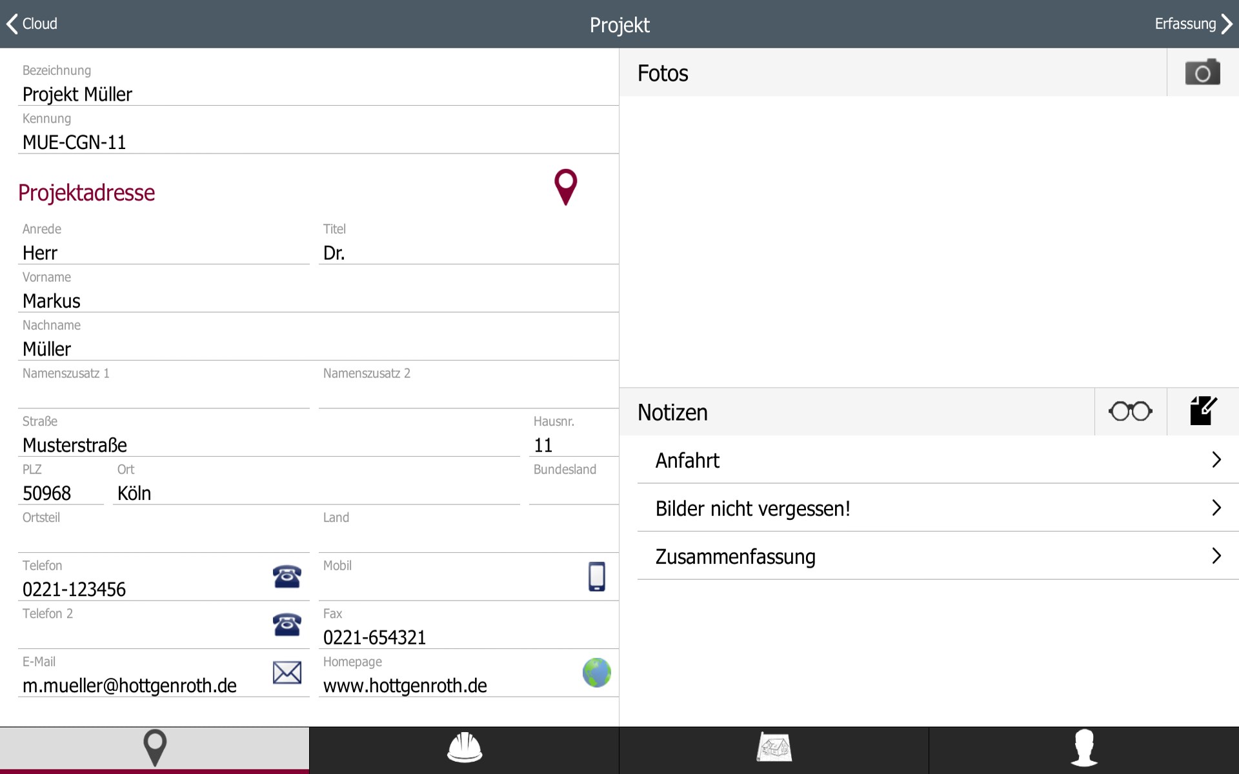The image size is (1239, 774).
Task: Expand the Anfahrt note
Action: [x=937, y=460]
